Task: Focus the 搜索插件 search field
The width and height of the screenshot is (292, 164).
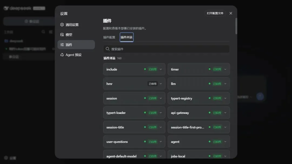Action: point(166,49)
